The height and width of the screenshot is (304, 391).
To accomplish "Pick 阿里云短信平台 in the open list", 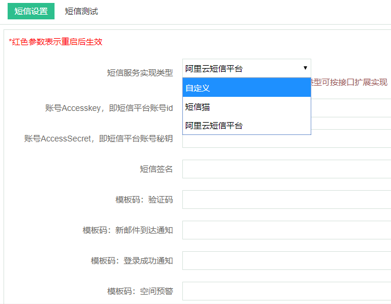I will pos(246,126).
